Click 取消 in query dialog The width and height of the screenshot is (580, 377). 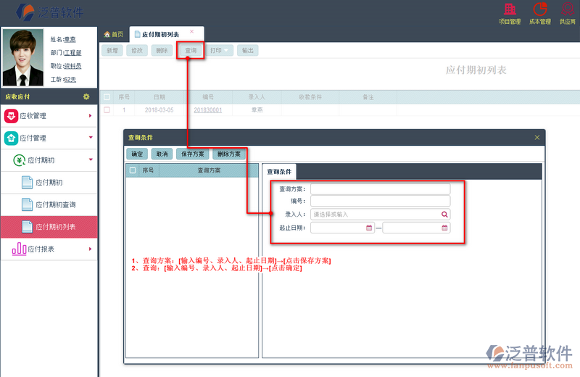point(162,154)
